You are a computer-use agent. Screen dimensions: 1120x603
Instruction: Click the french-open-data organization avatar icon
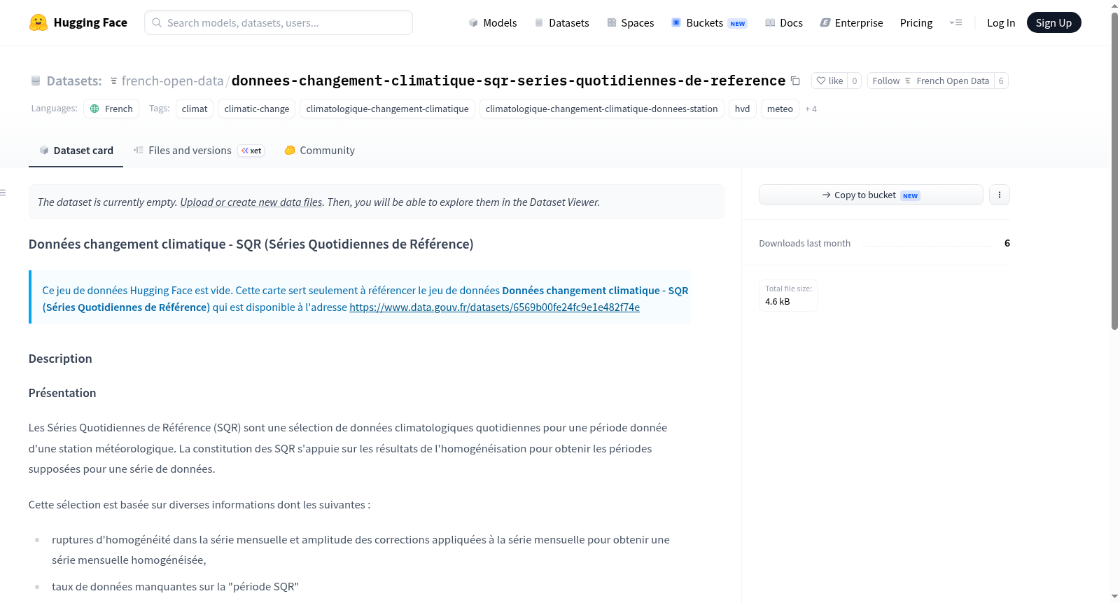[114, 81]
